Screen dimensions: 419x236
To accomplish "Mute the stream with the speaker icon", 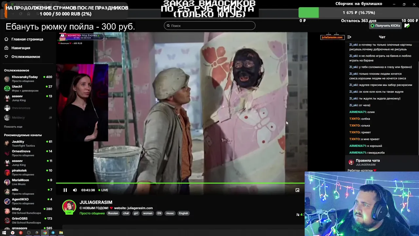I will (x=75, y=190).
